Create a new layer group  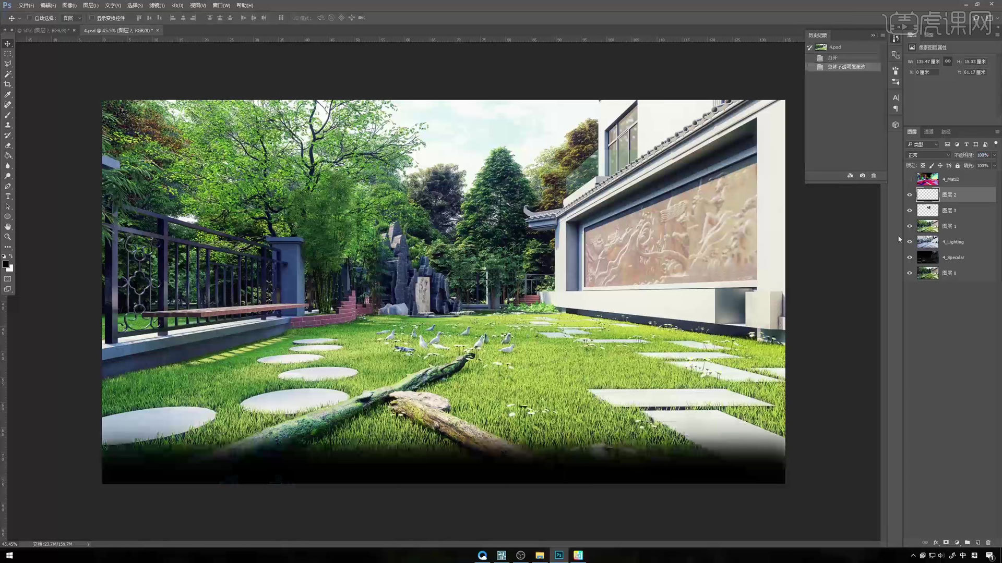click(968, 543)
